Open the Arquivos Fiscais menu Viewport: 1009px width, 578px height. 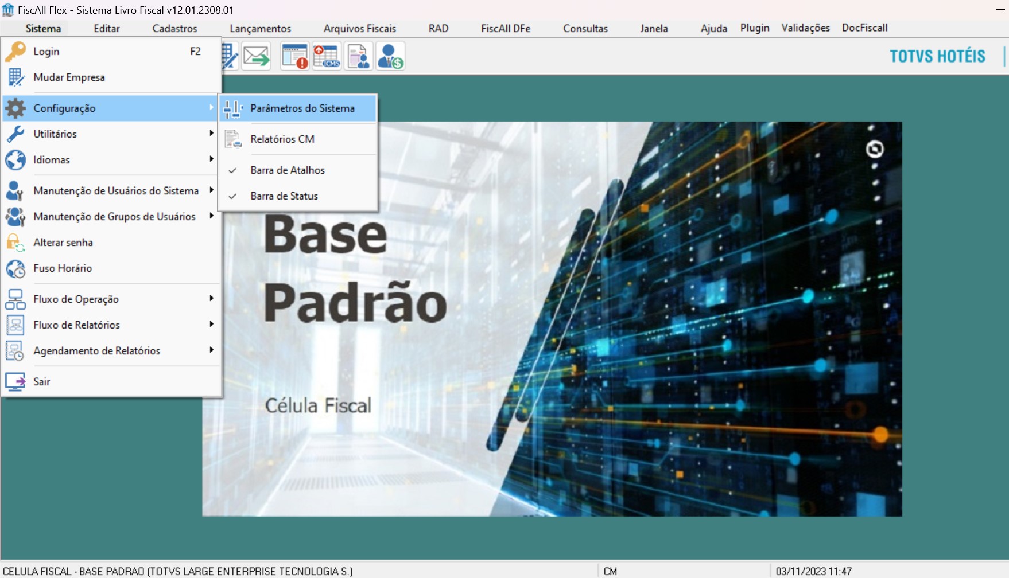pyautogui.click(x=360, y=29)
